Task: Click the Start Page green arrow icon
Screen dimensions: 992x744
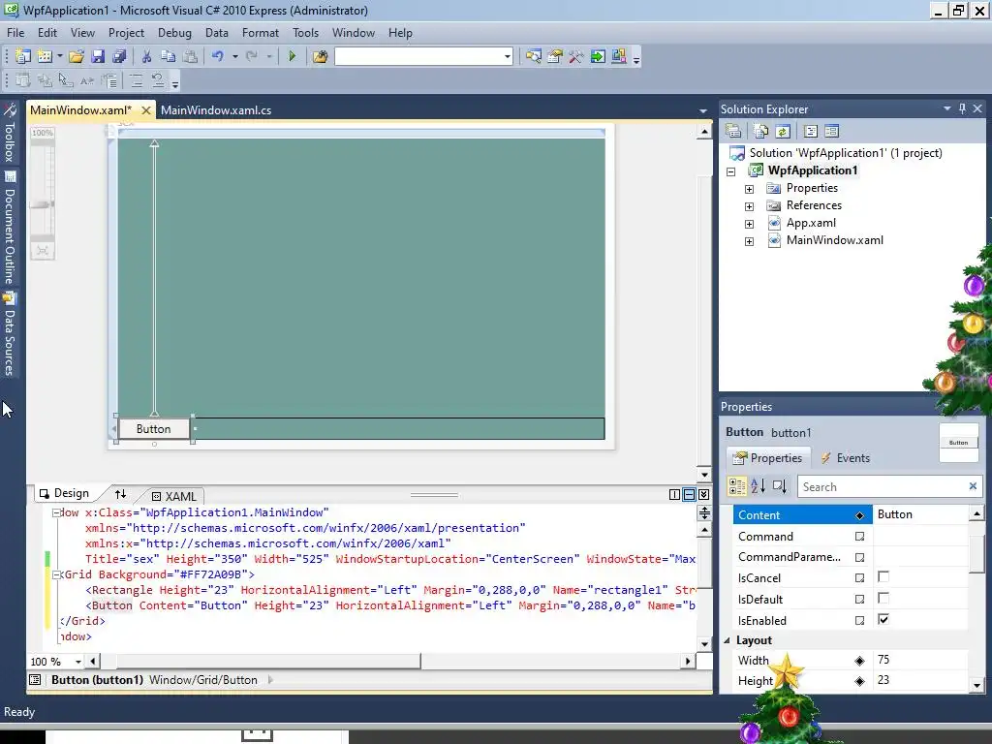Action: pos(597,56)
